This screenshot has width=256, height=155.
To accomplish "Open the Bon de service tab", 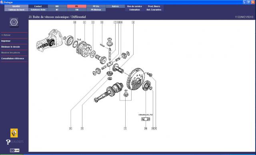I will click(x=135, y=6).
